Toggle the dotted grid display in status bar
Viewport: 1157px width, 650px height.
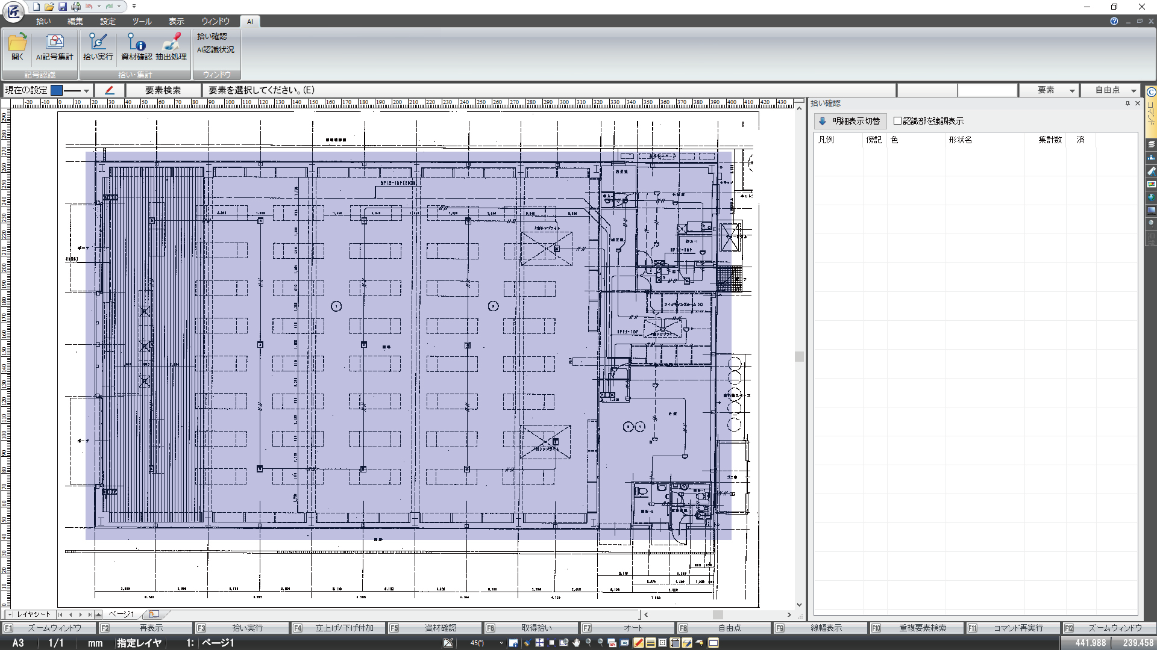(x=663, y=643)
